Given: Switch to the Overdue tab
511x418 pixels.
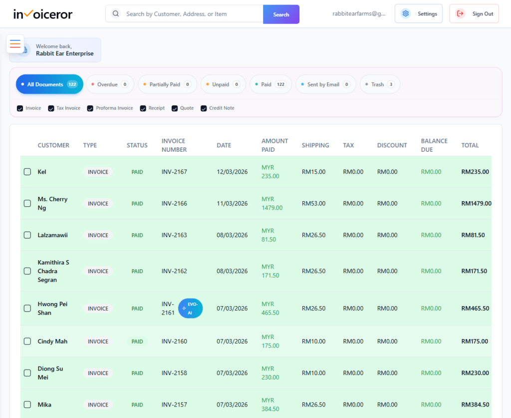Looking at the screenshot, I should (107, 84).
